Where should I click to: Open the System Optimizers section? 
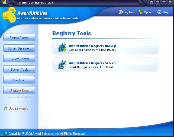[19, 48]
